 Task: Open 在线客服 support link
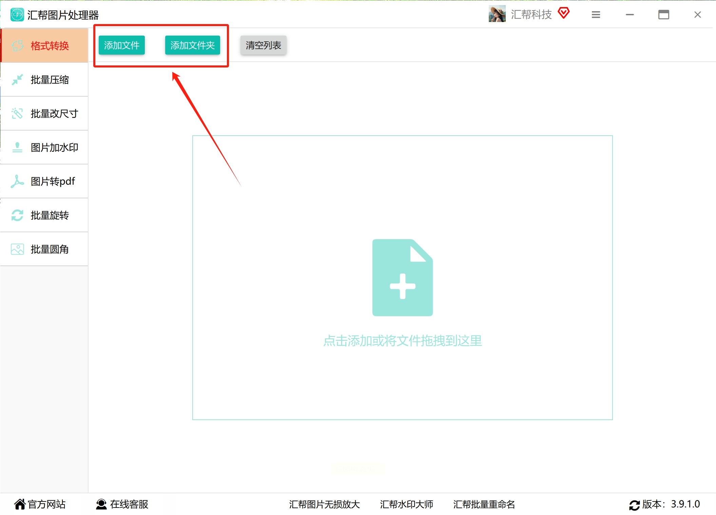click(x=122, y=504)
